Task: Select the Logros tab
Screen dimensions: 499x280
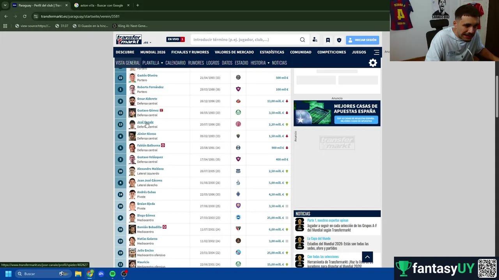Action: point(213,63)
